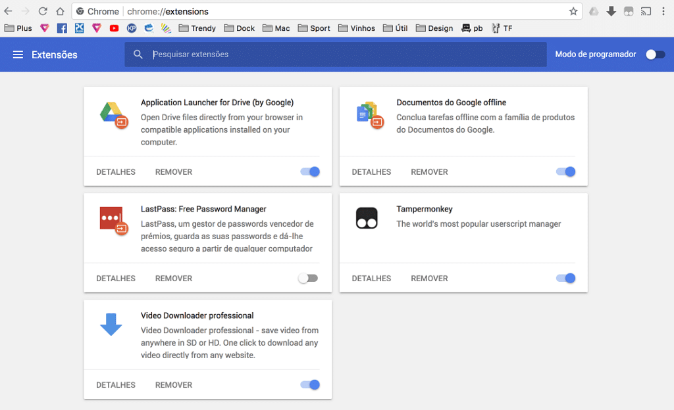Image resolution: width=674 pixels, height=410 pixels.
Task: Click REMOVER for LastPass
Action: point(174,279)
